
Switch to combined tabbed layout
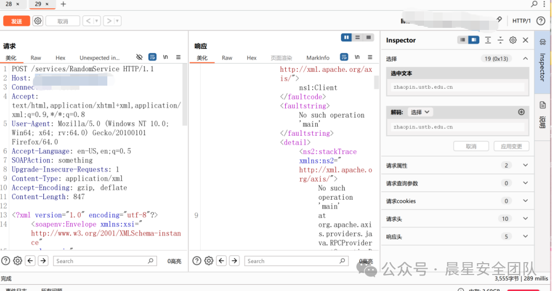click(x=368, y=37)
